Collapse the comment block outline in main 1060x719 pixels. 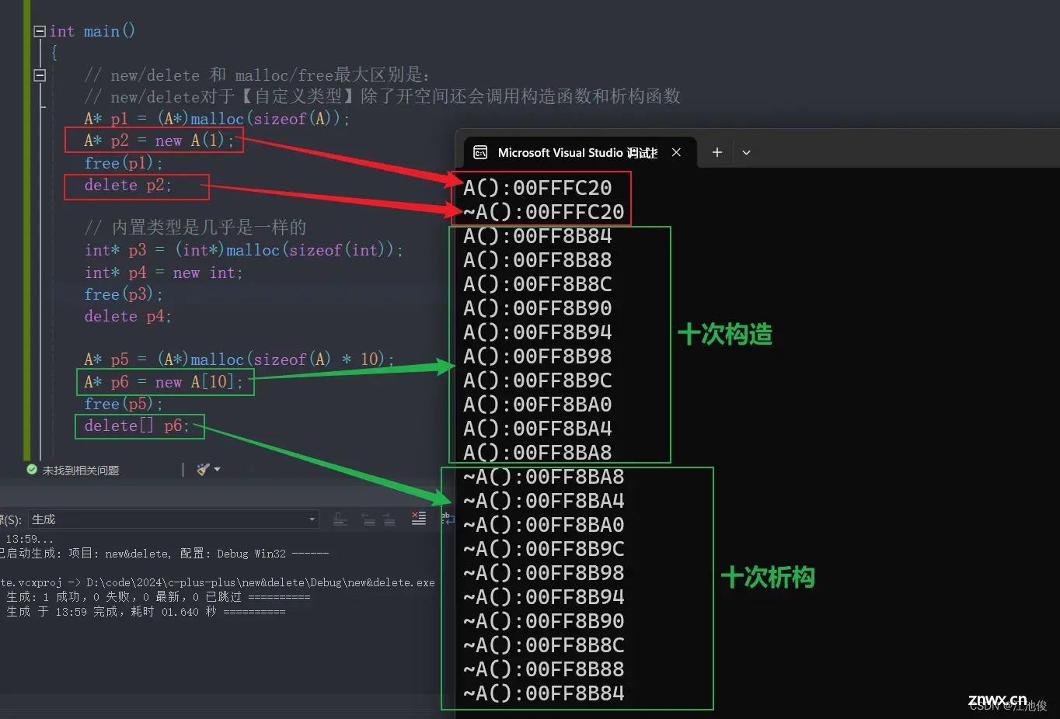(40, 75)
